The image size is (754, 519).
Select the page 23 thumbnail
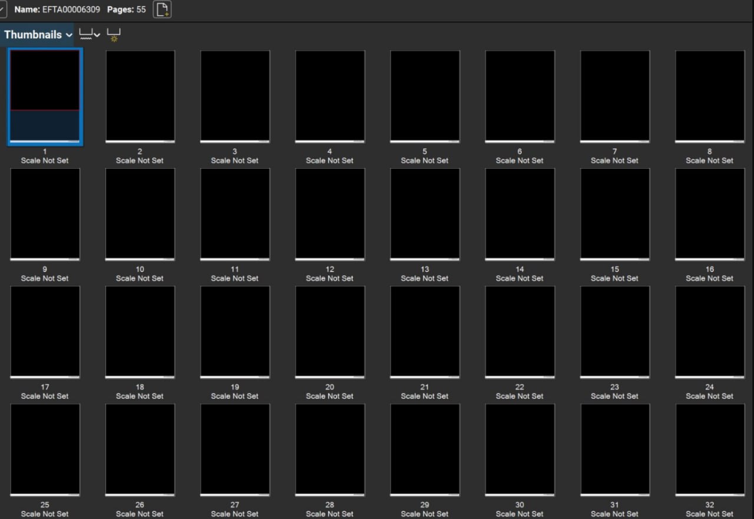click(x=614, y=332)
